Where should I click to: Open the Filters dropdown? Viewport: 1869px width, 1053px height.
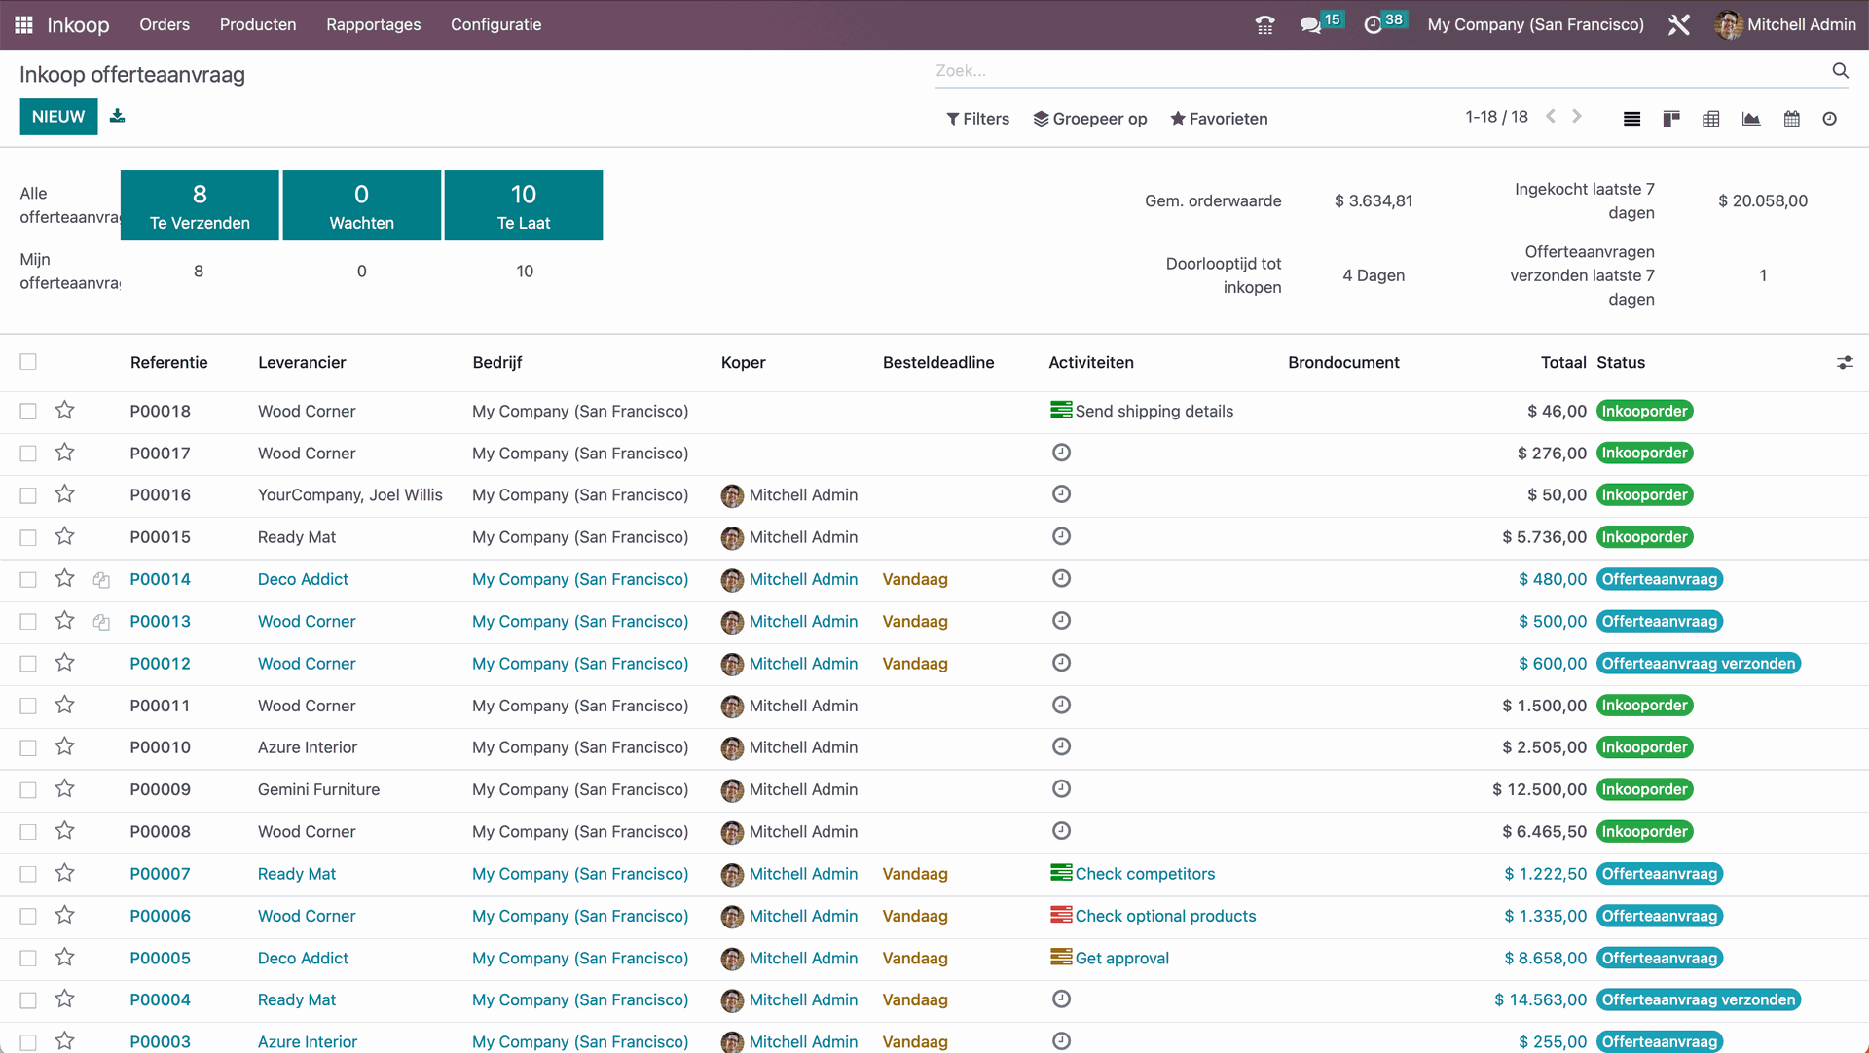tap(978, 118)
